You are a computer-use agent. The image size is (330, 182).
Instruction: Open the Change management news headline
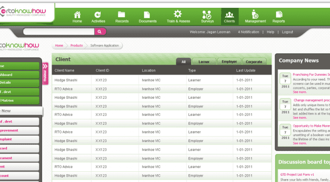tap(312, 100)
